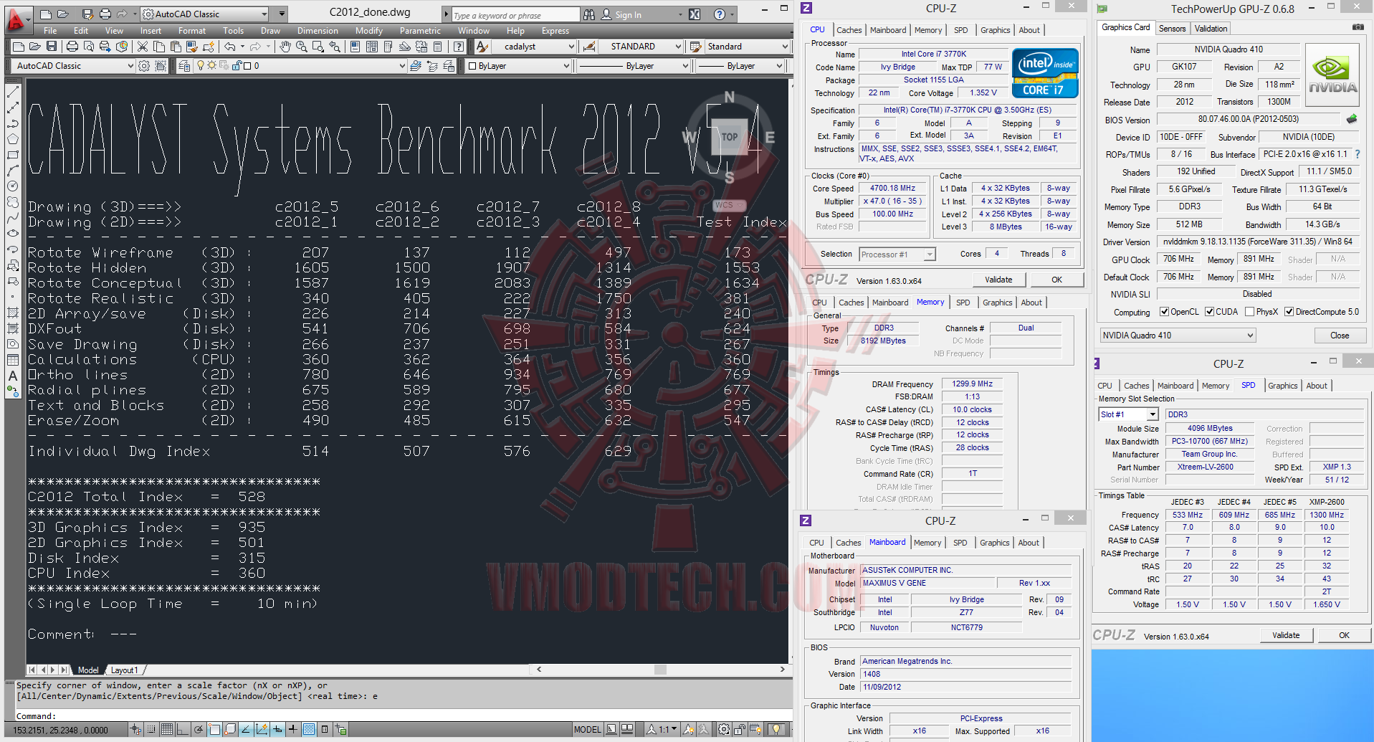The width and height of the screenshot is (1374, 742).
Task: Click Validate in the SPD CPU-Z window
Action: pos(1286,635)
